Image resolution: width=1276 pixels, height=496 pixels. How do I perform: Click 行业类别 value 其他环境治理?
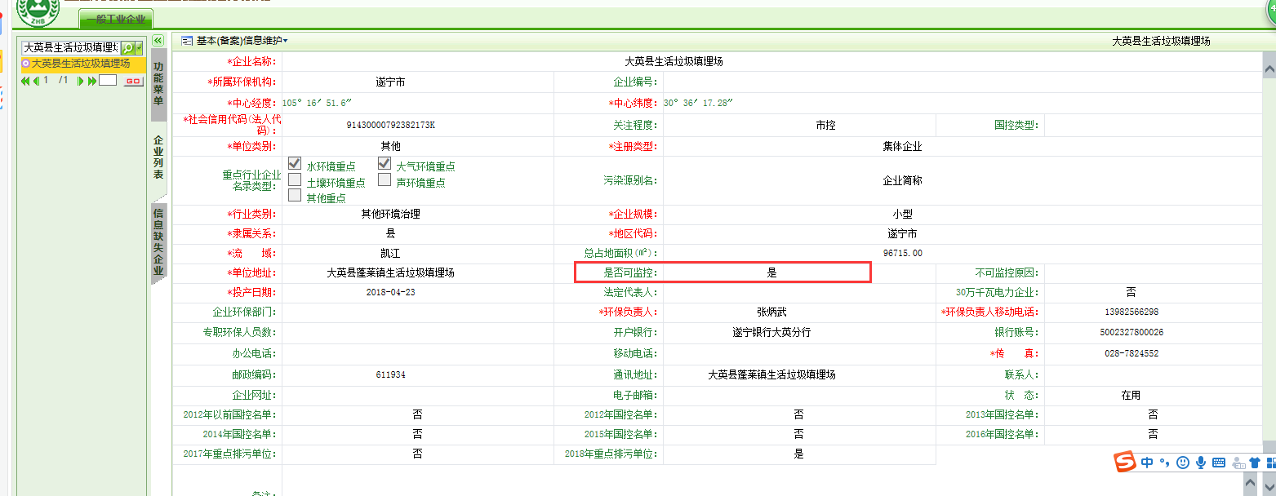[390, 215]
